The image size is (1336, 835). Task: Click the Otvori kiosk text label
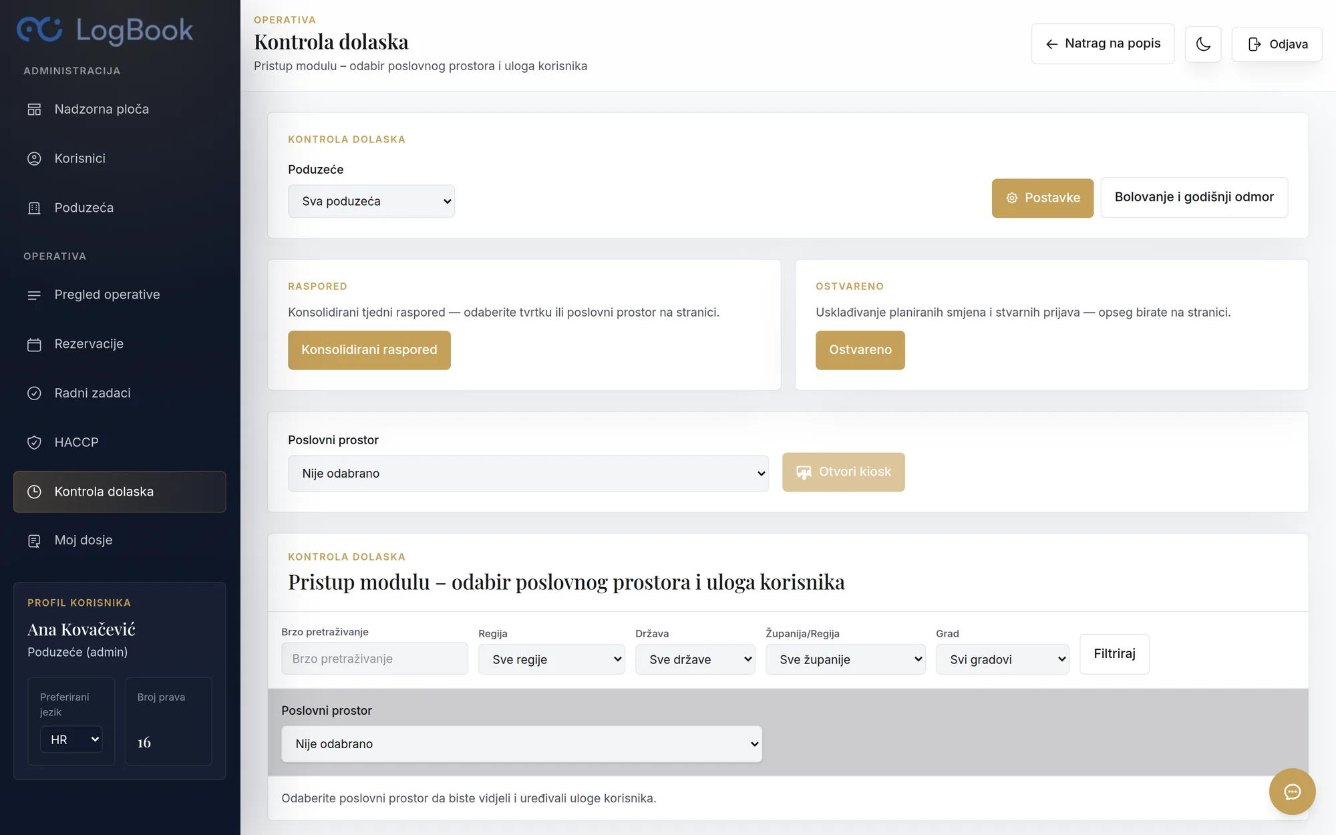pyautogui.click(x=855, y=472)
